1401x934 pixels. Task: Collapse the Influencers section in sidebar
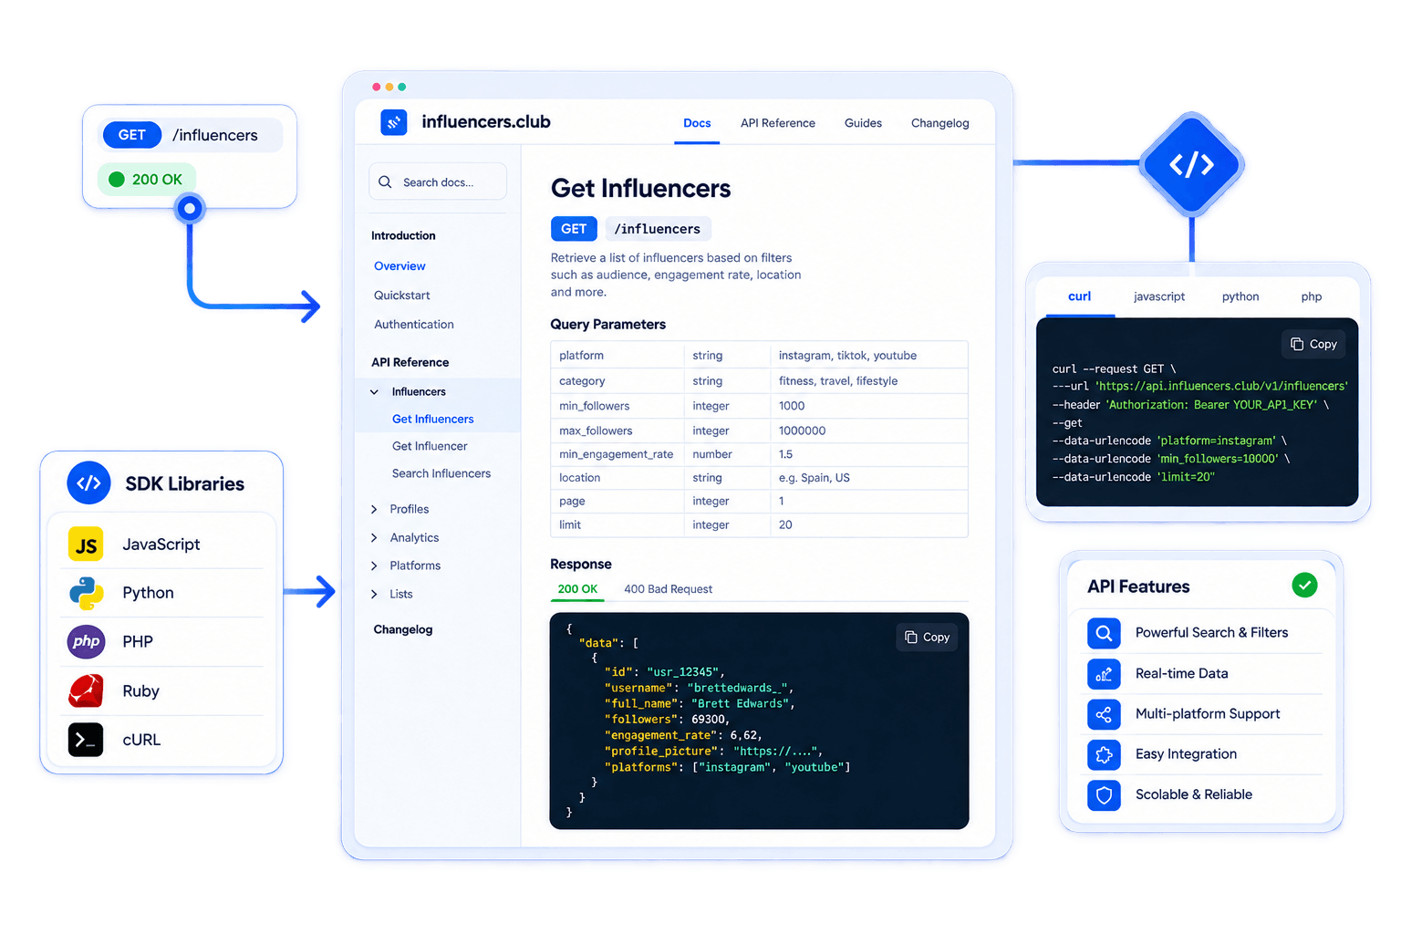point(374,392)
